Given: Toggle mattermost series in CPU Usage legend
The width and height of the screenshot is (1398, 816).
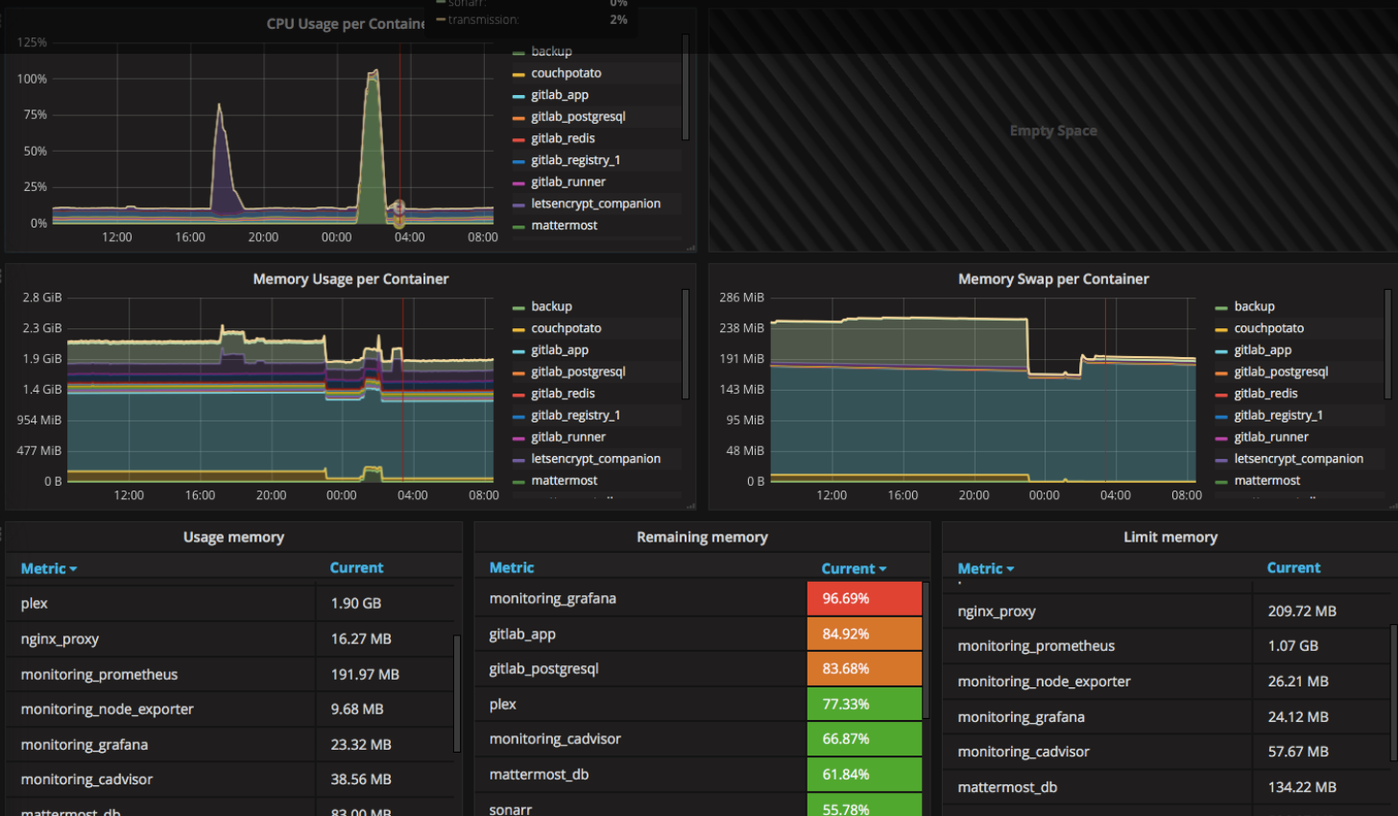Looking at the screenshot, I should click(564, 226).
